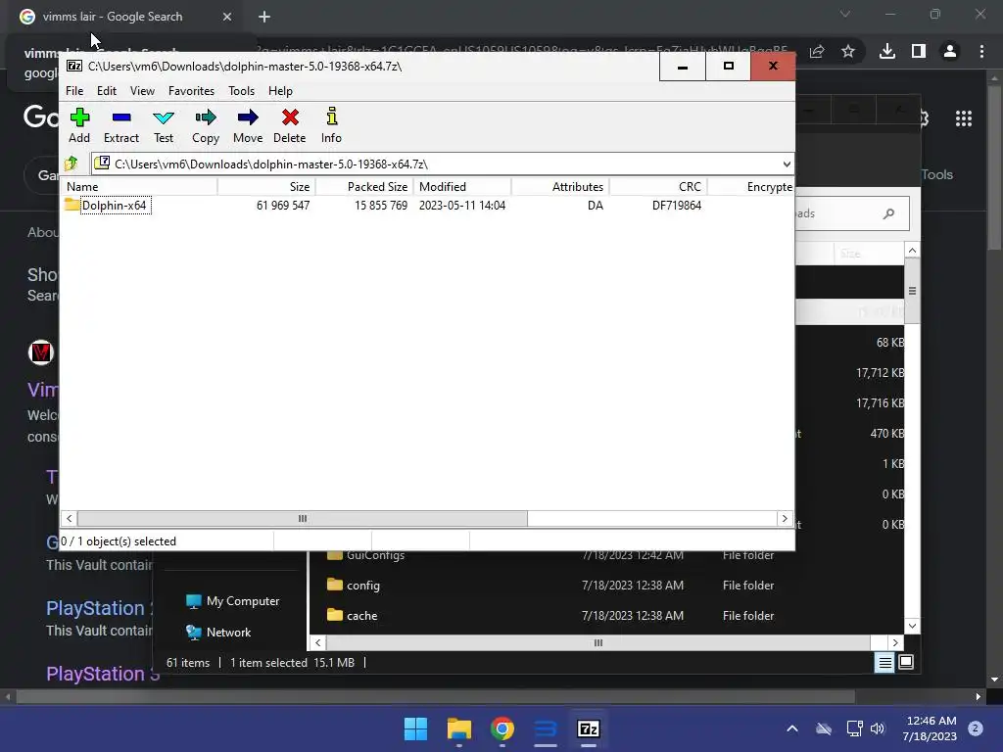Open a new Chrome tab

pyautogui.click(x=264, y=17)
